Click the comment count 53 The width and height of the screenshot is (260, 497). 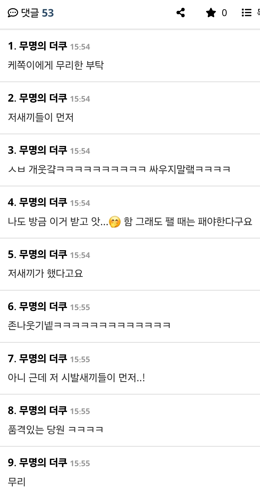pos(48,13)
